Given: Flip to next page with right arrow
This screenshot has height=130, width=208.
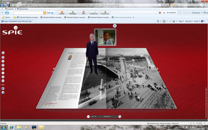Looking at the screenshot, I should [158, 70].
